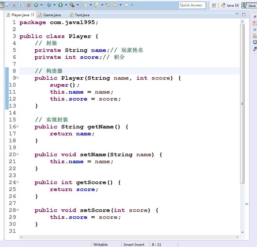Open the Console view icon in trim

[x=255, y=42]
